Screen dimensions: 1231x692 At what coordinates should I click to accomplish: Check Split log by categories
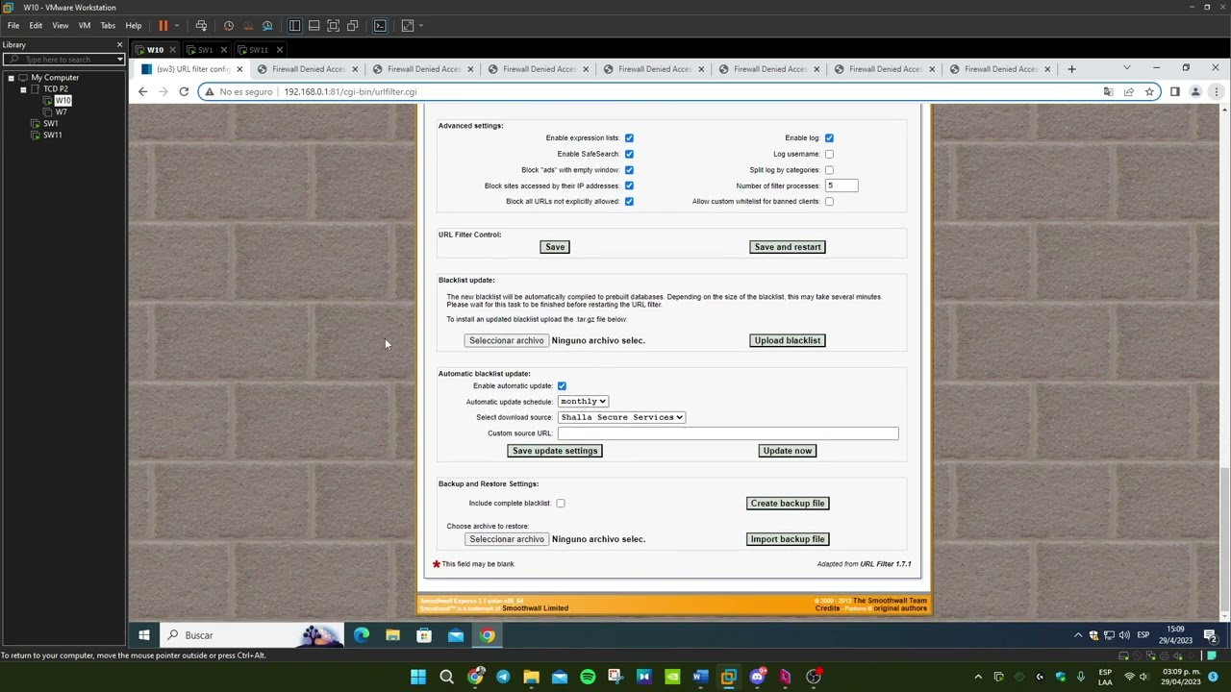[829, 170]
